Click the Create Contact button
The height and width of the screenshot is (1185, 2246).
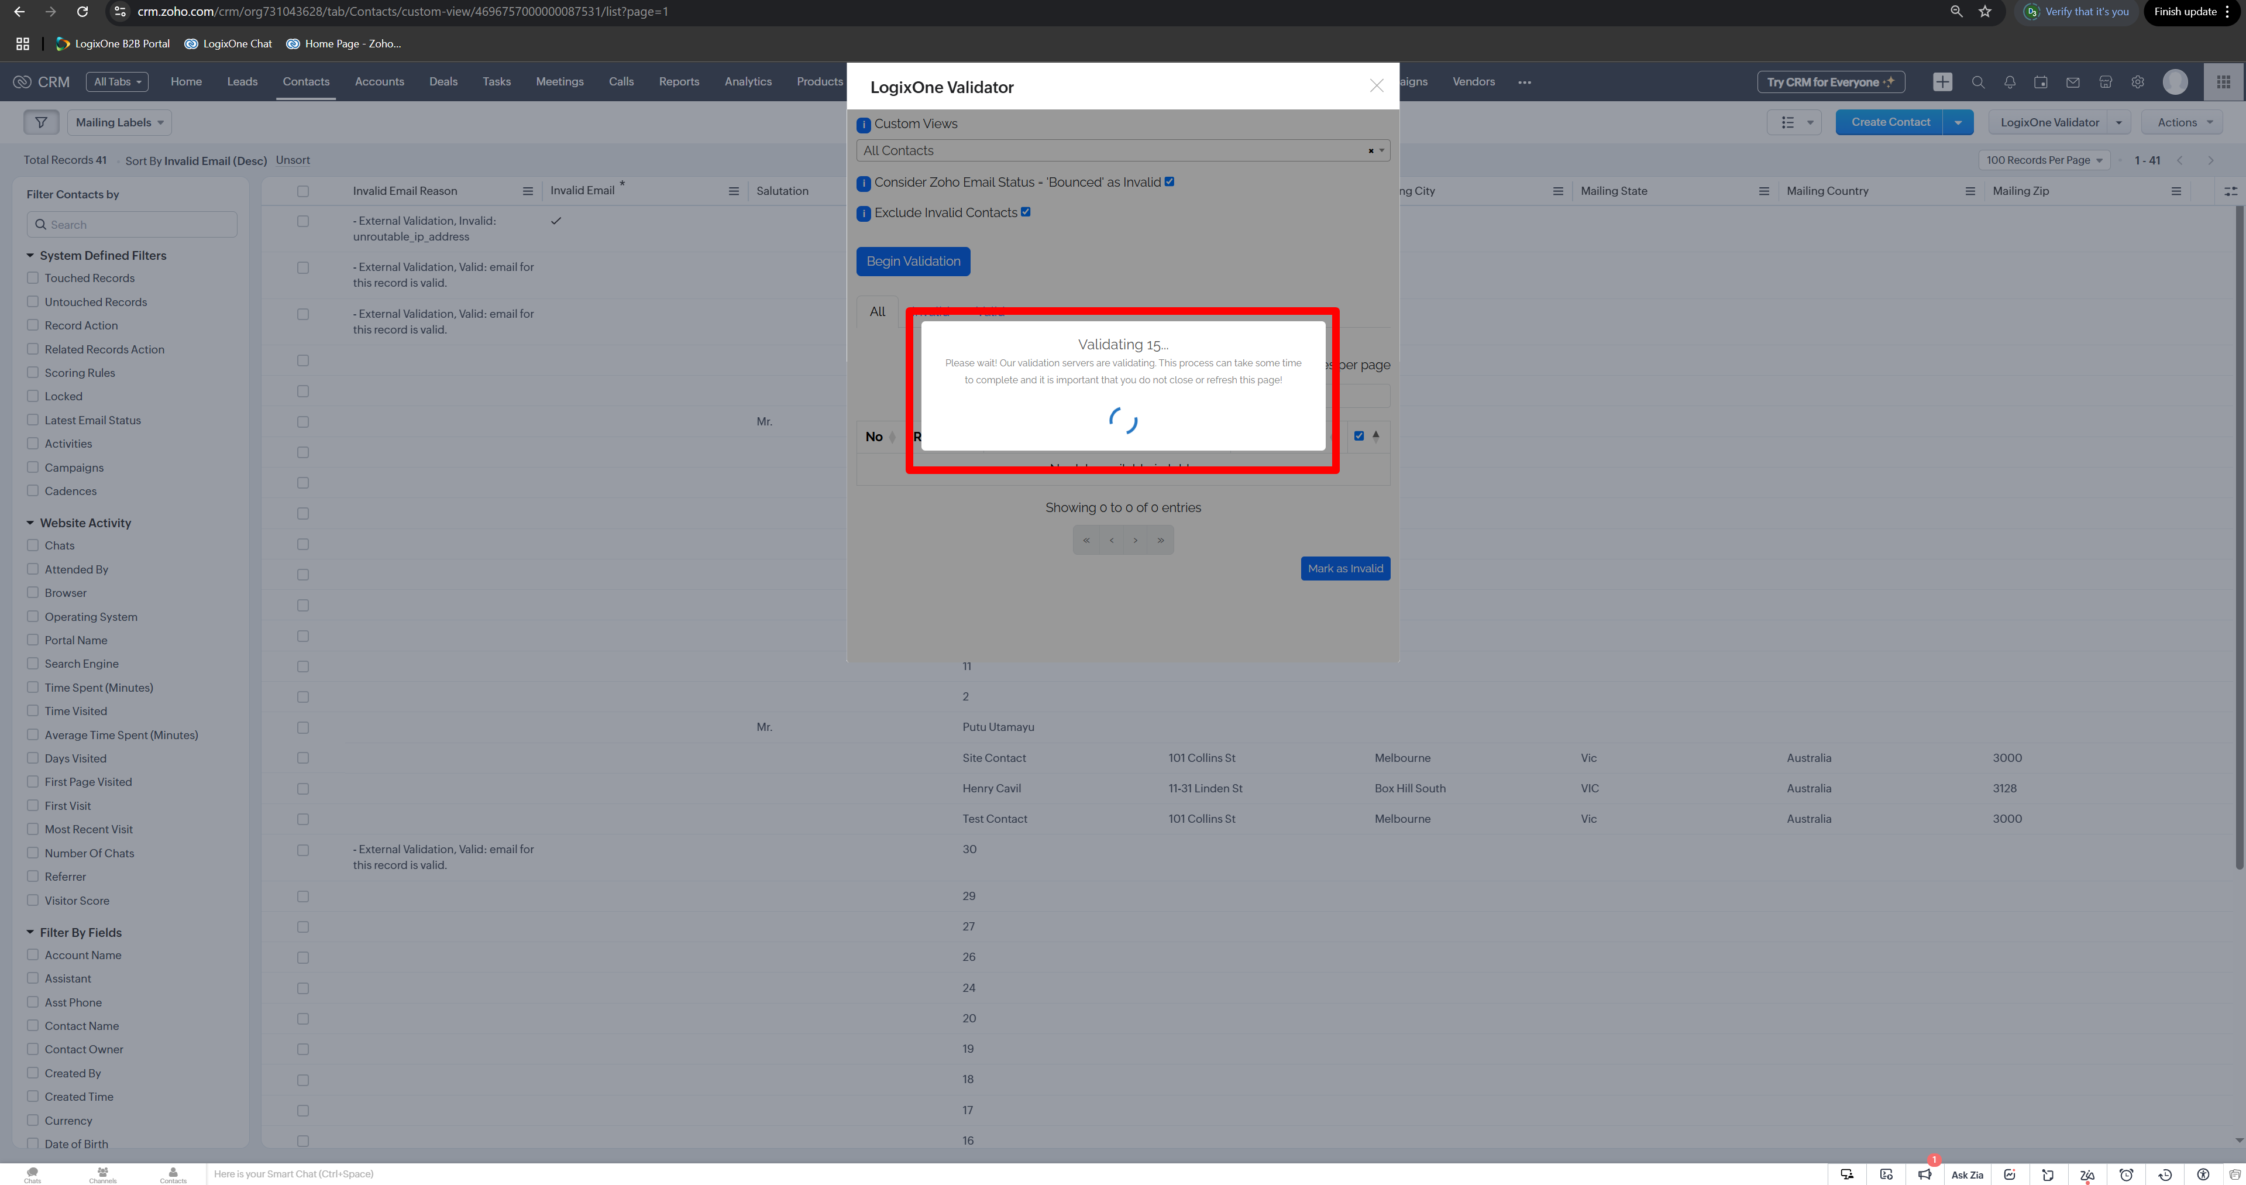1890,122
